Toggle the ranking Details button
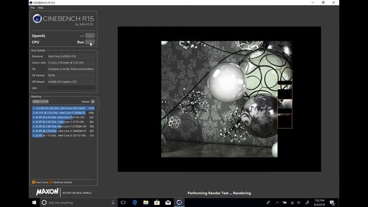This screenshot has width=368, height=207. tap(93, 102)
